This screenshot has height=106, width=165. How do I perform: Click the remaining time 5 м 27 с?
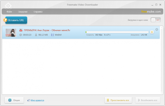[107, 35]
